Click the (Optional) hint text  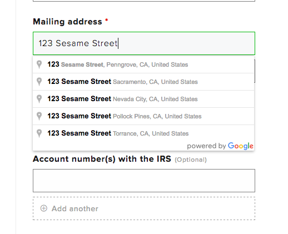click(191, 160)
